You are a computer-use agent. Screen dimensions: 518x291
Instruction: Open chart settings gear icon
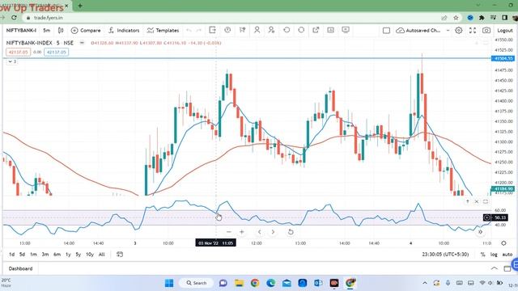[x=459, y=31]
